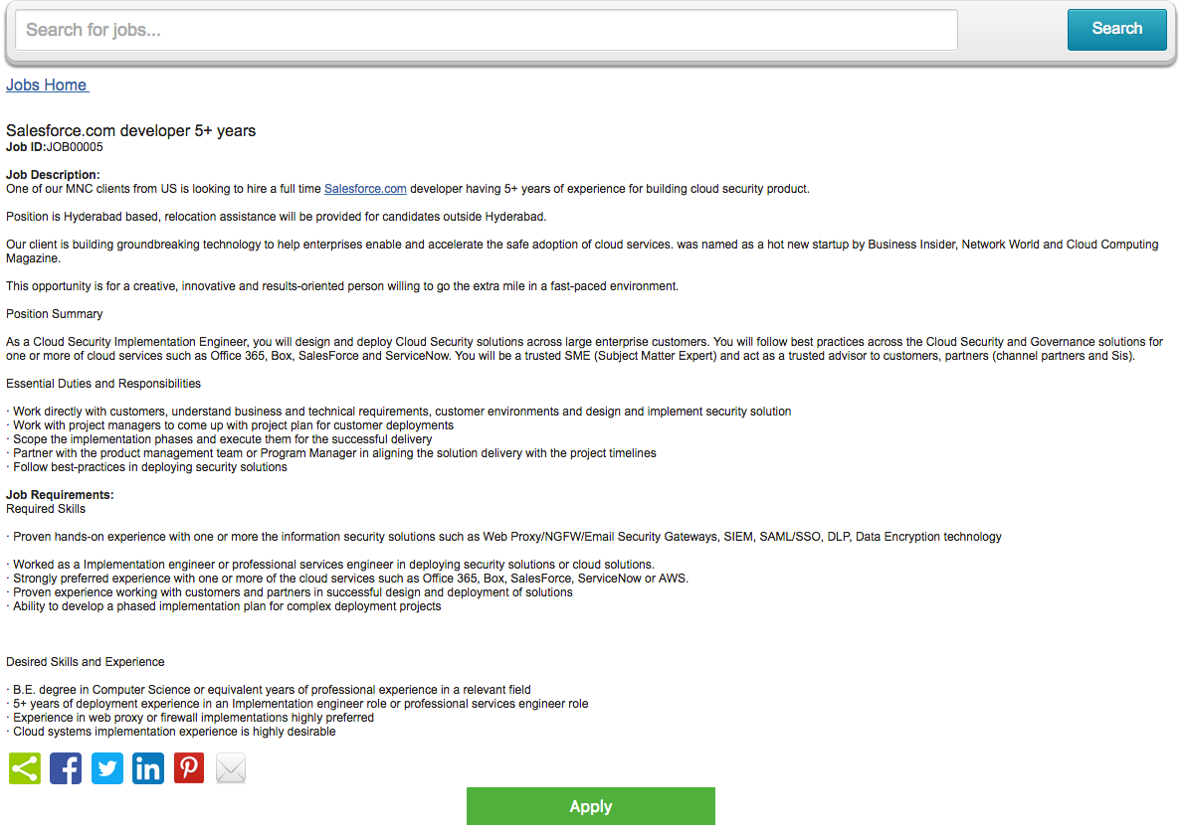This screenshot has height=831, width=1184.
Task: Pin job posting on Pinterest
Action: [189, 768]
